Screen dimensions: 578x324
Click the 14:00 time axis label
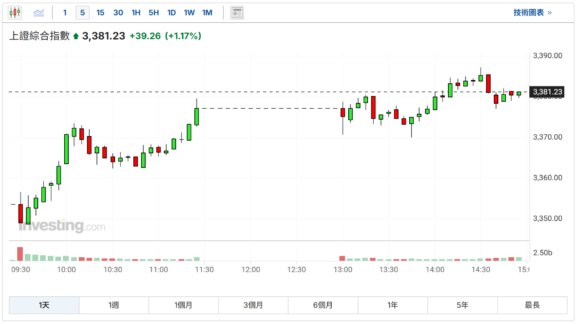tap(435, 269)
